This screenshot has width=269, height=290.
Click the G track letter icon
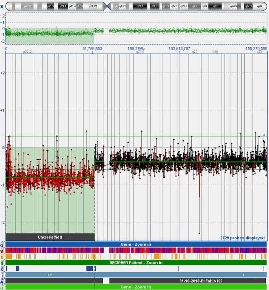pos(2,245)
